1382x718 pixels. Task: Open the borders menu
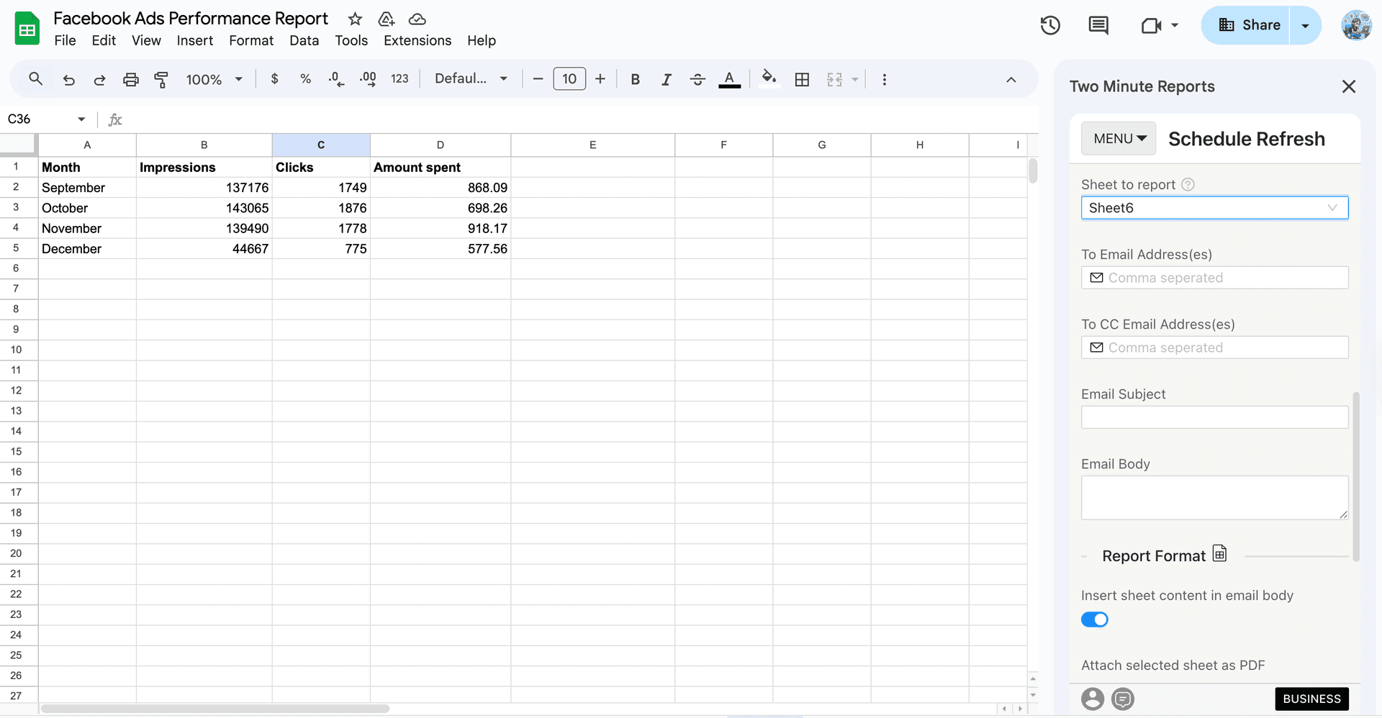click(x=802, y=79)
